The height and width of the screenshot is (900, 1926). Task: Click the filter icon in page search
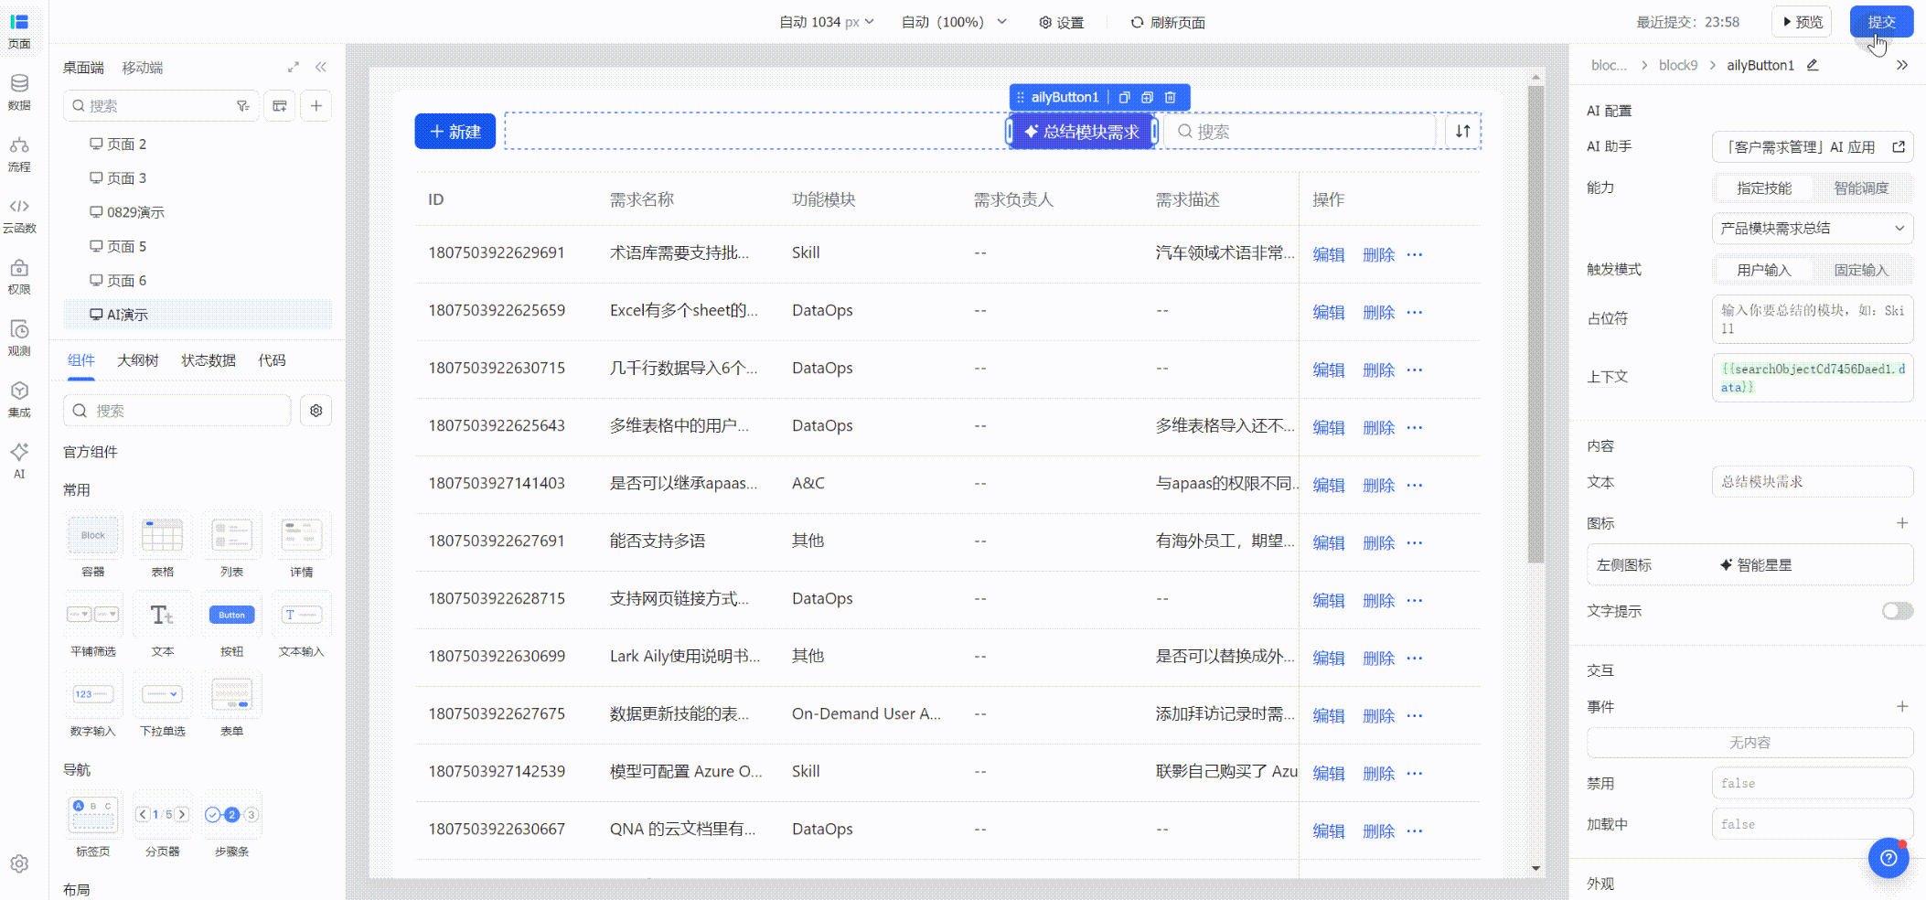click(x=243, y=106)
